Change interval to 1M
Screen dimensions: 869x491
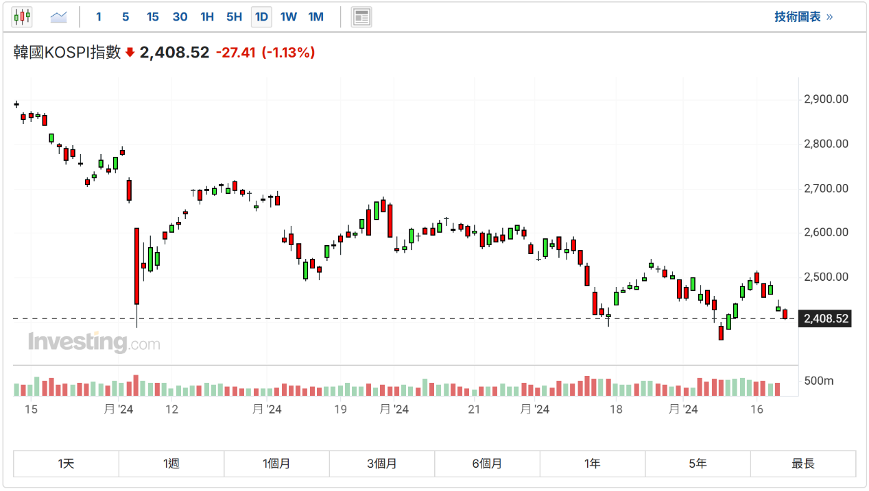316,16
